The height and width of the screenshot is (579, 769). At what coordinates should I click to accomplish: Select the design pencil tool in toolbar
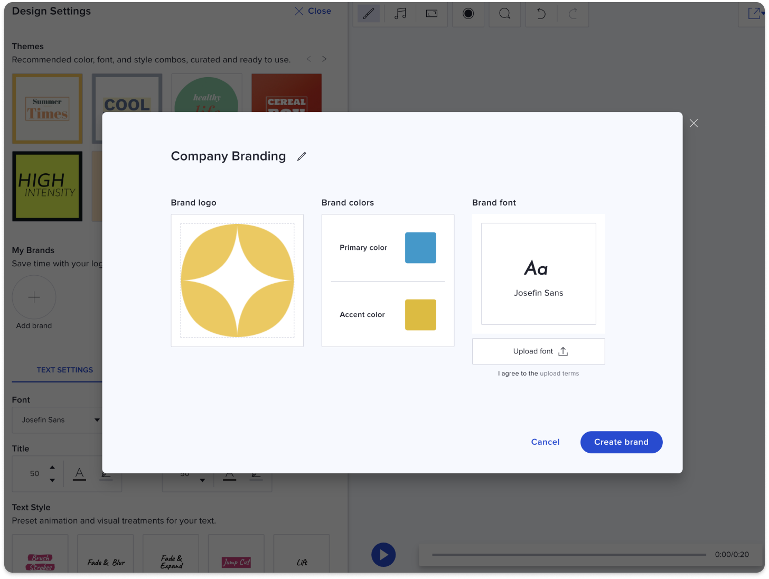pos(369,14)
